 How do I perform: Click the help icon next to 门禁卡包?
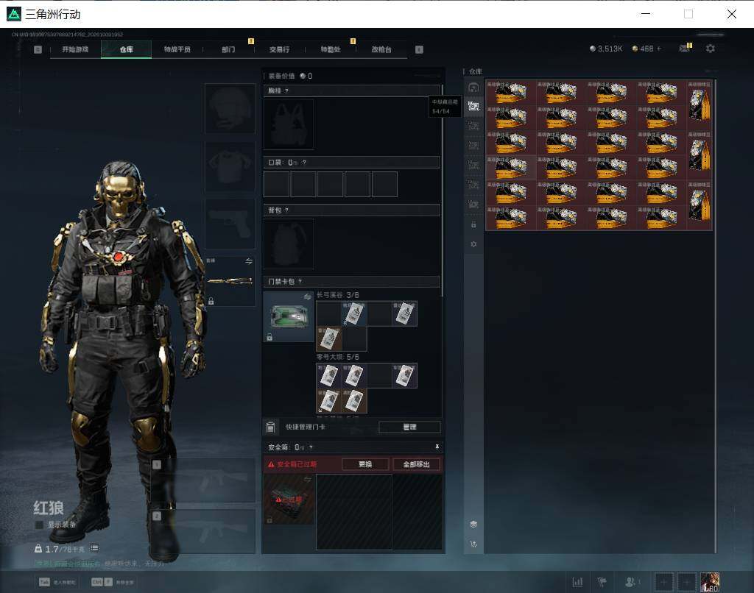(x=300, y=282)
